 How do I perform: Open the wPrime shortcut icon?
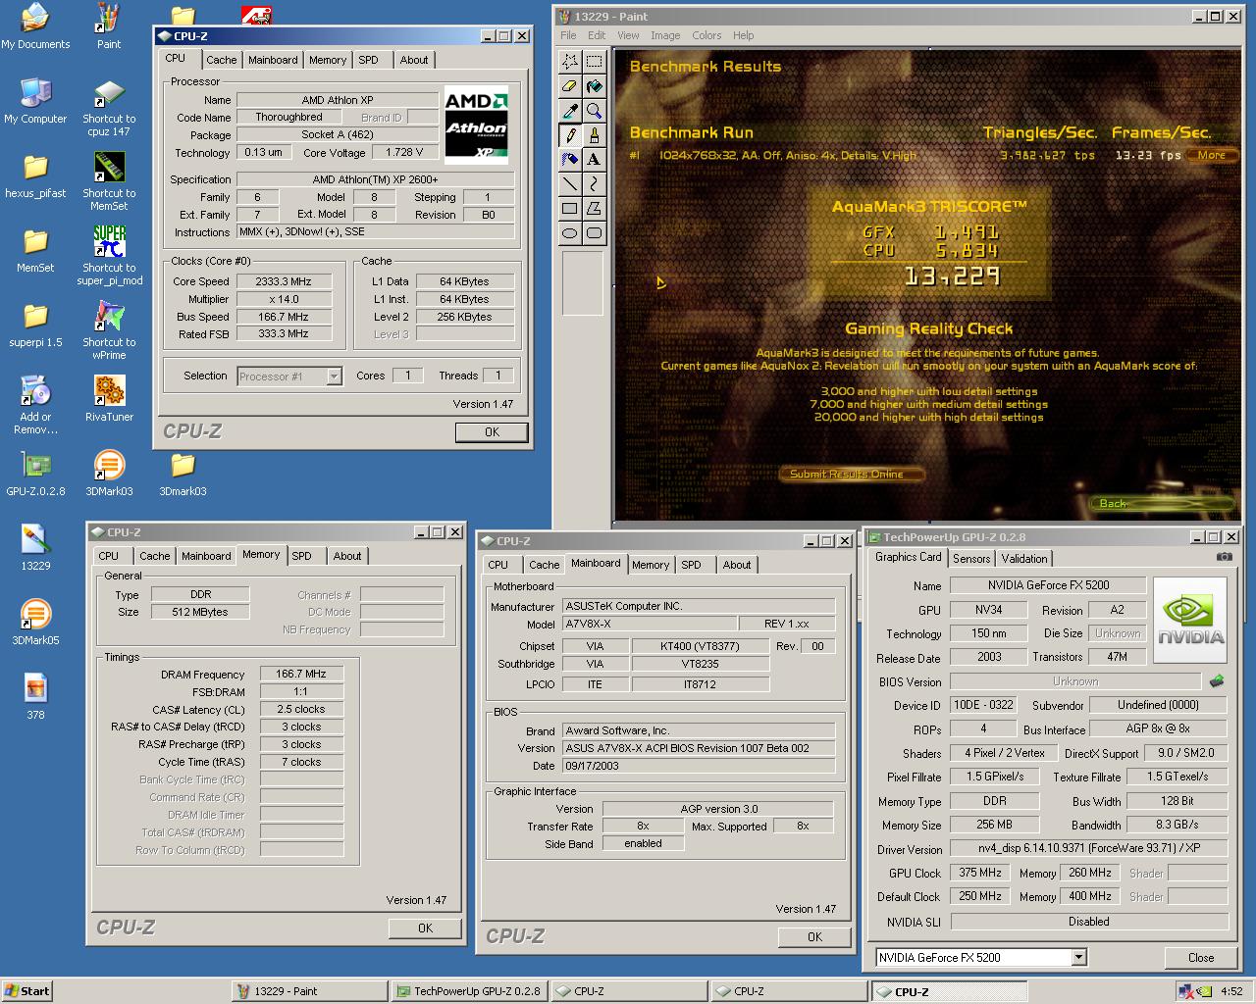109,329
